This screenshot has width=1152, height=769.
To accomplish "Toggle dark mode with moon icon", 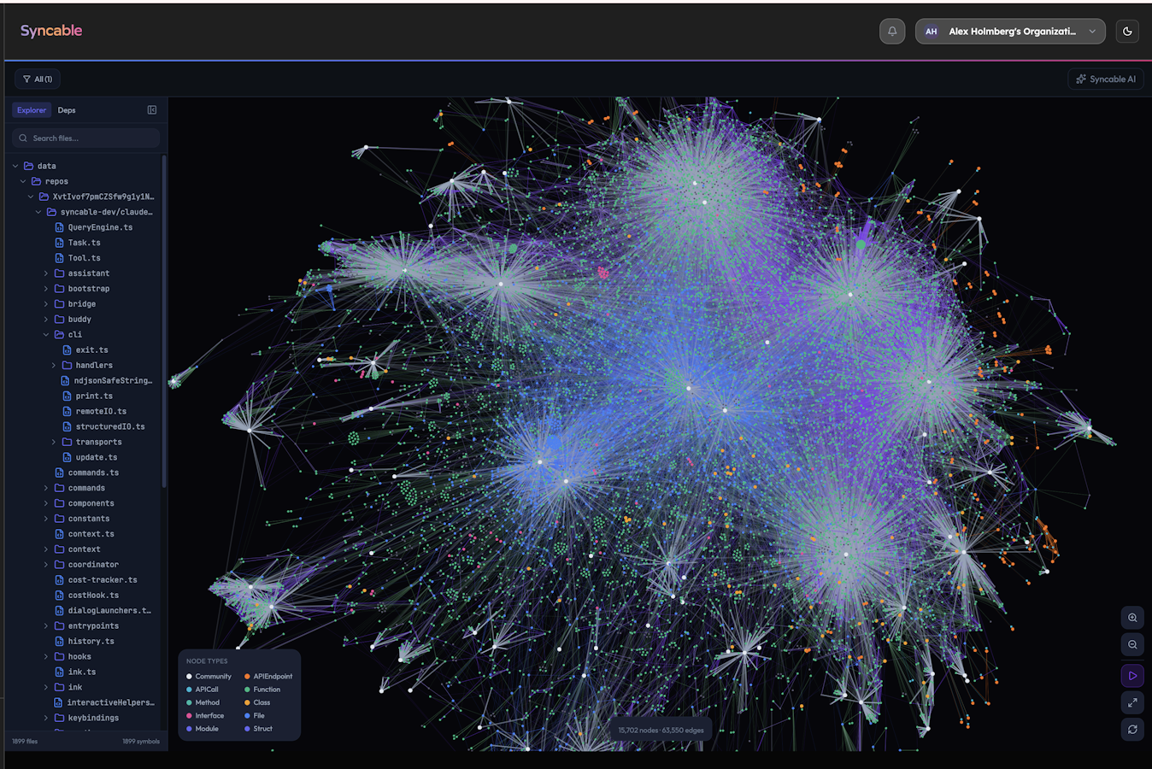I will point(1127,32).
